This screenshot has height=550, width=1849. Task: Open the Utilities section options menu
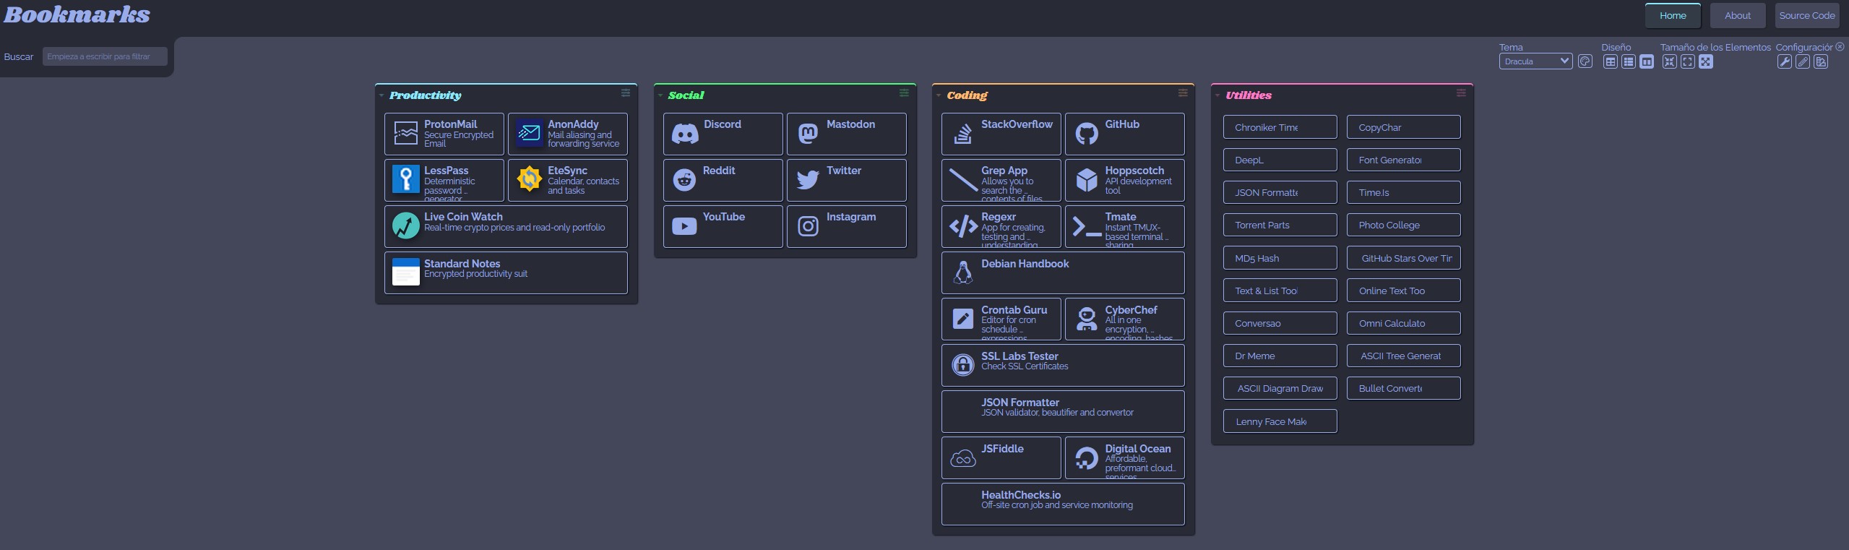pyautogui.click(x=1461, y=93)
